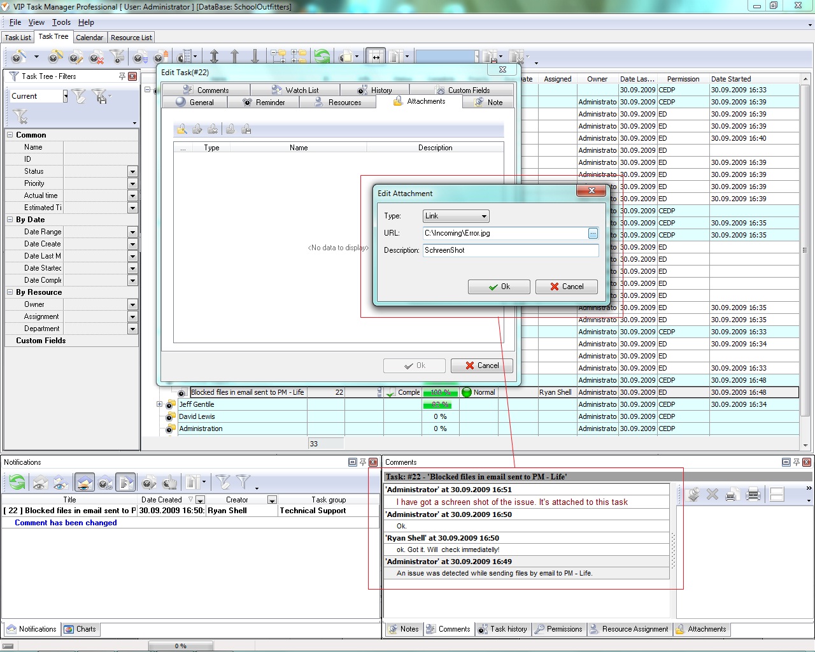
Task: Click Ok in Edit Attachment dialog
Action: [499, 287]
